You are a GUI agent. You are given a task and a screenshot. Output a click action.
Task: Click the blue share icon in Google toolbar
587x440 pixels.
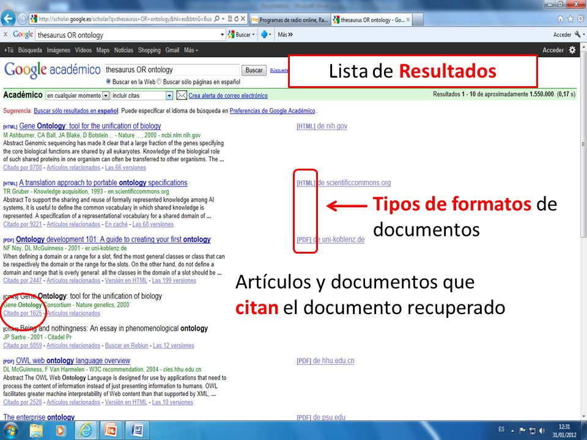[264, 34]
